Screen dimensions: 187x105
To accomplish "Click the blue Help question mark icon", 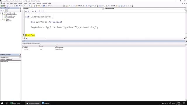I will coord(44,6).
